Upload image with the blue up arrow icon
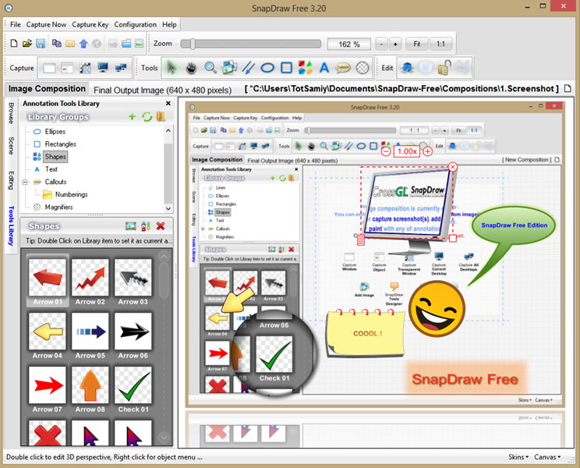 coord(83,44)
